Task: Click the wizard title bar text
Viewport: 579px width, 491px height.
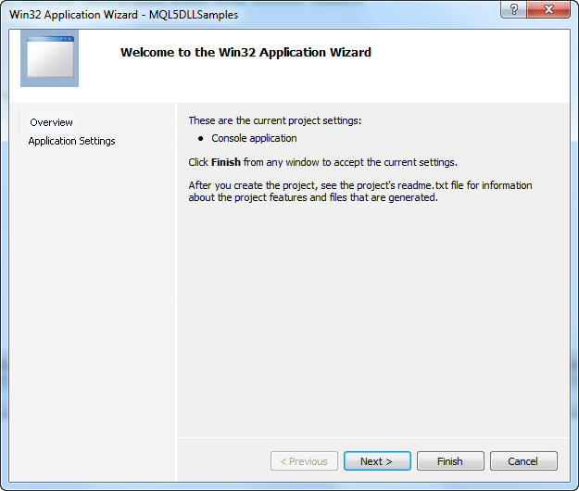Action: tap(124, 15)
